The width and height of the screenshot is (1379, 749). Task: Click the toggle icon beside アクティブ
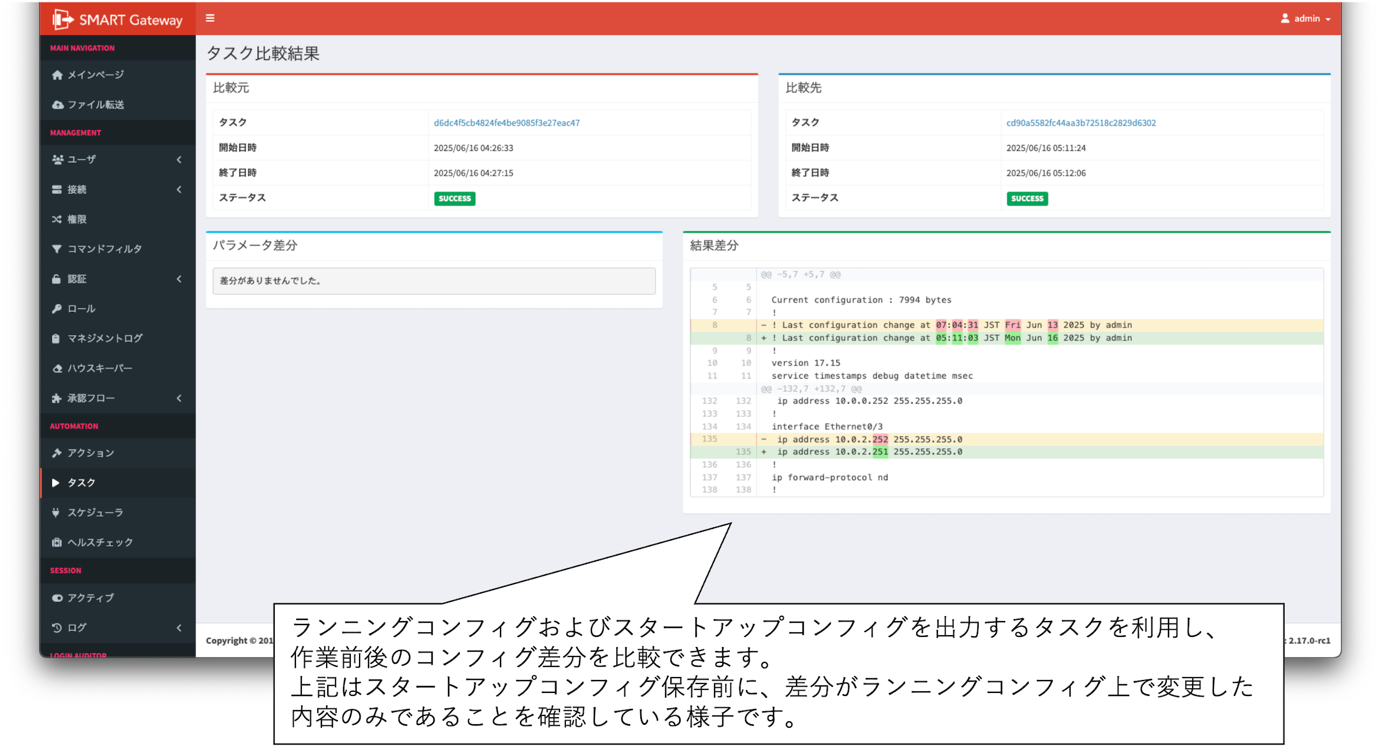57,598
